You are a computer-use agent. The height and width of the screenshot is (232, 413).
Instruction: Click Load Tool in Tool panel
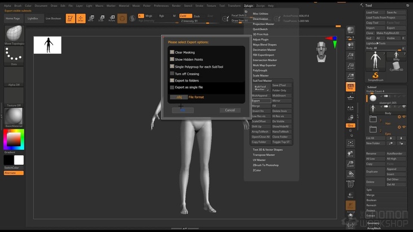click(375, 12)
